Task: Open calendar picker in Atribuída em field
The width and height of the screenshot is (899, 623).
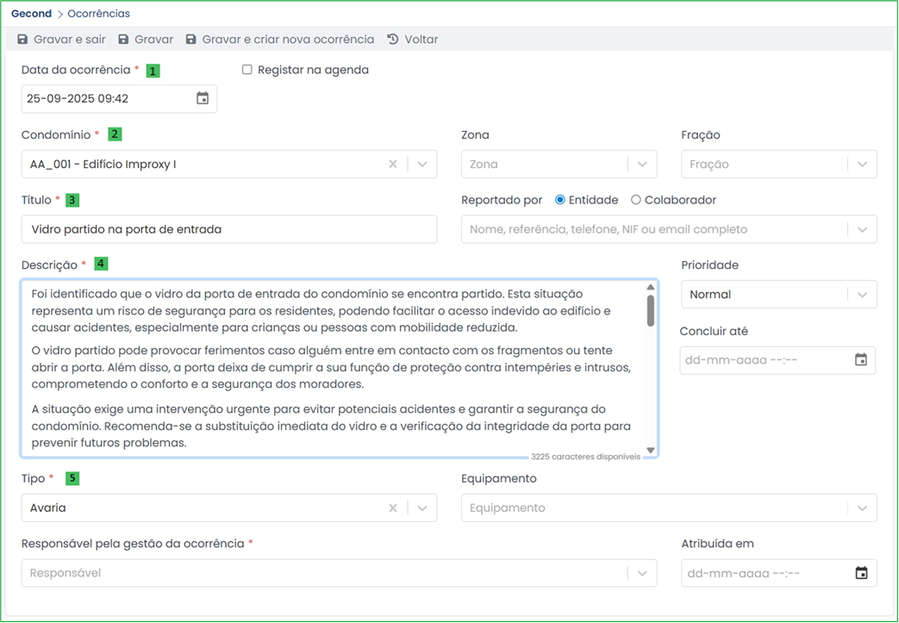Action: coord(860,573)
